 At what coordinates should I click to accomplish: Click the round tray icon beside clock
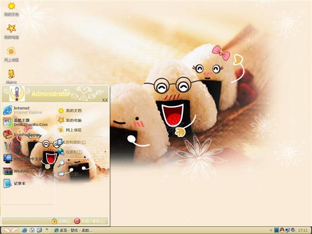click(x=292, y=230)
